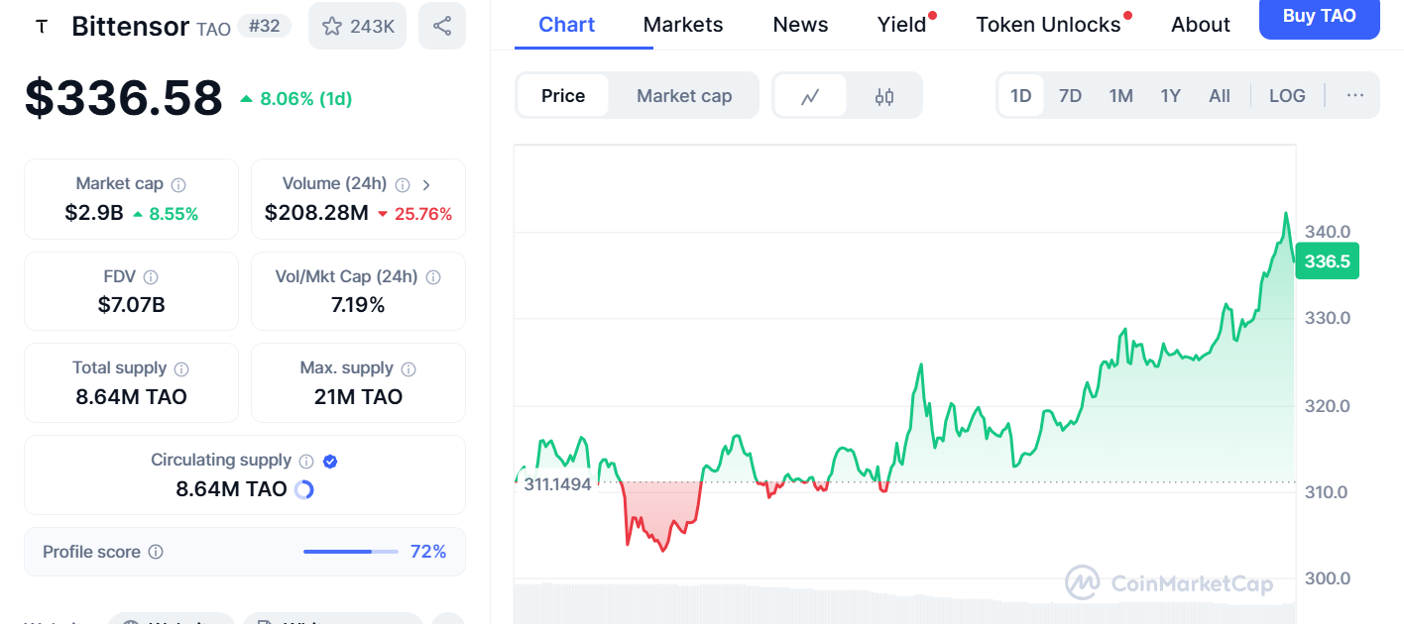Select 1D time range
Screen dimensions: 1404x624
1021,96
